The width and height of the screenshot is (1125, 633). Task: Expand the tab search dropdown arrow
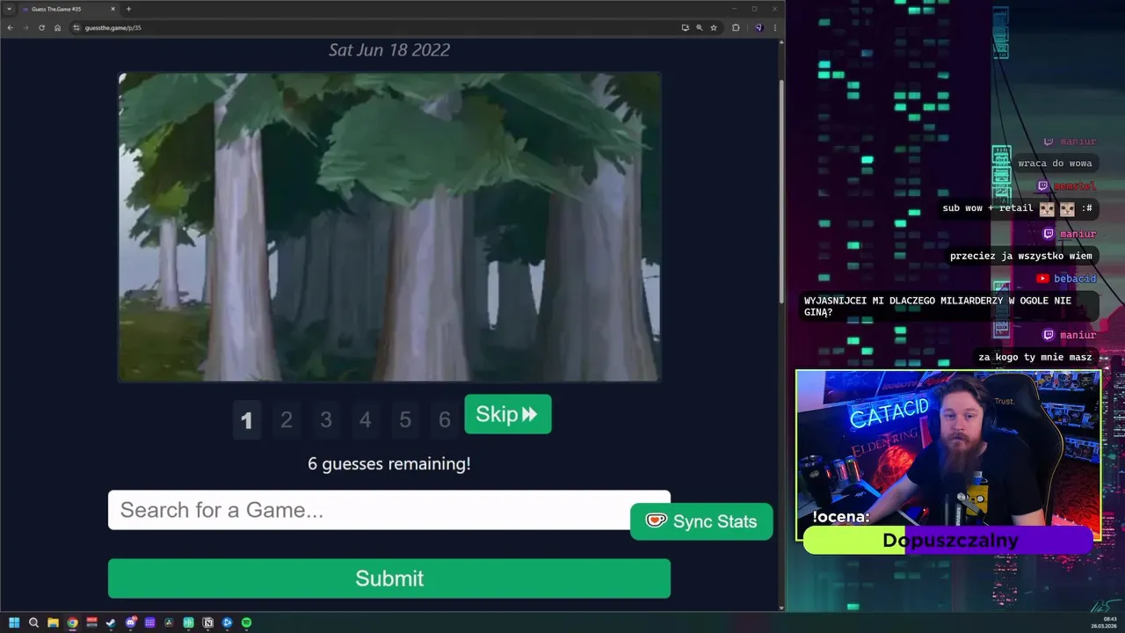tap(9, 9)
